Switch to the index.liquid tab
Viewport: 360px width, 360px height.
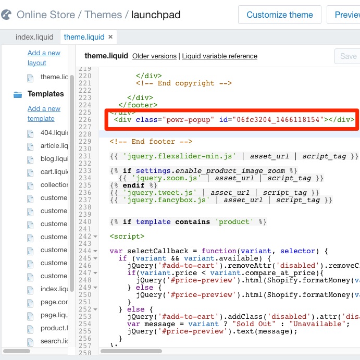pos(34,37)
